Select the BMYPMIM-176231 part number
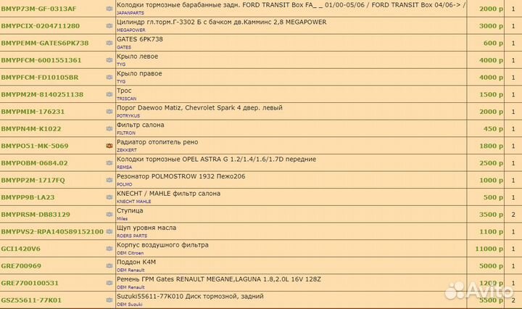 [33, 112]
